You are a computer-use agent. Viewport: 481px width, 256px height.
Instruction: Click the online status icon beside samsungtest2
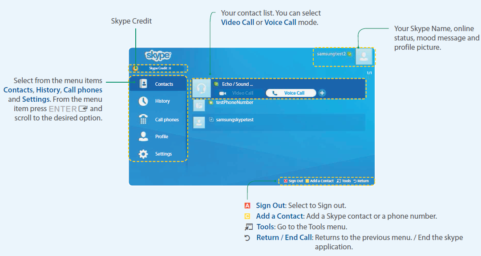(350, 54)
